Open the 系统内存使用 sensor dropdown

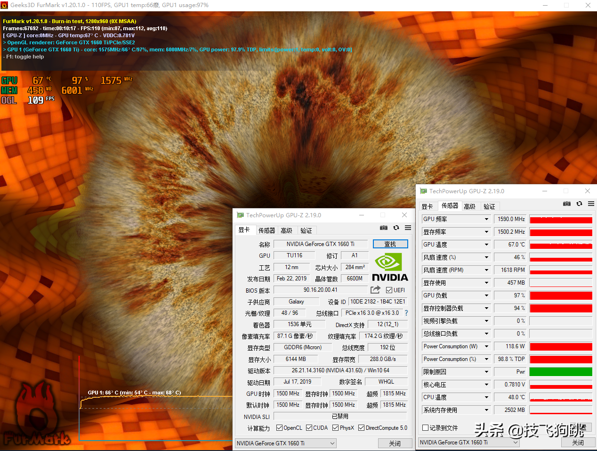(486, 410)
